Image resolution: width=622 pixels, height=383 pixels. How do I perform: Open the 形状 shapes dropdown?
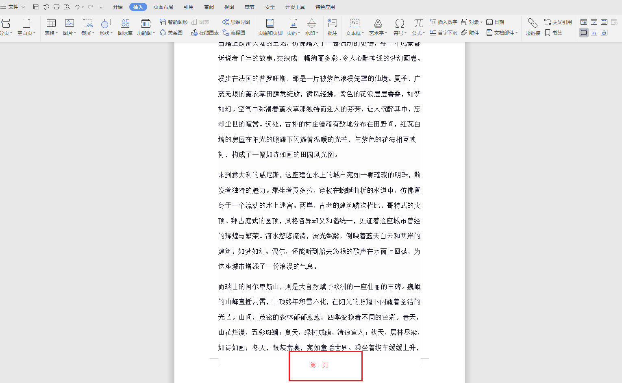105,26
